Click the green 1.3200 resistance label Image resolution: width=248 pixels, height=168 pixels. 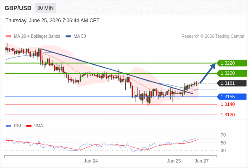click(232, 73)
